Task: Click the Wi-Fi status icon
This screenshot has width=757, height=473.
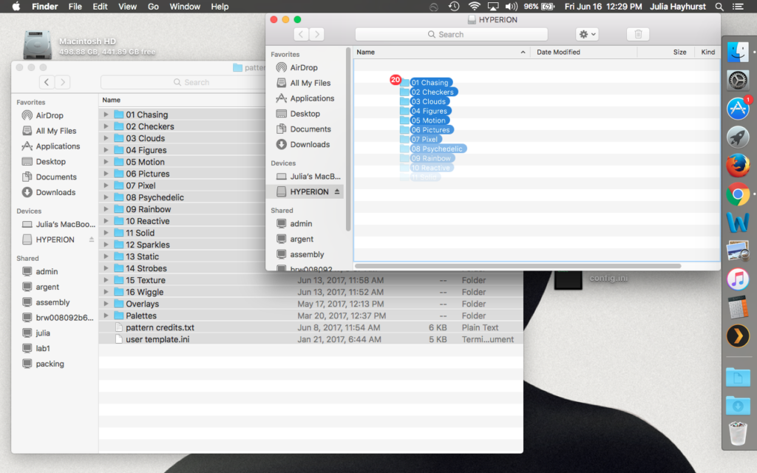Action: pyautogui.click(x=474, y=6)
